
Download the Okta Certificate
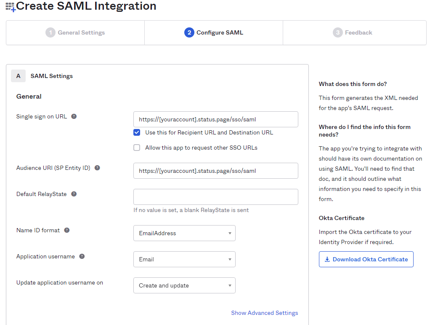pos(366,259)
